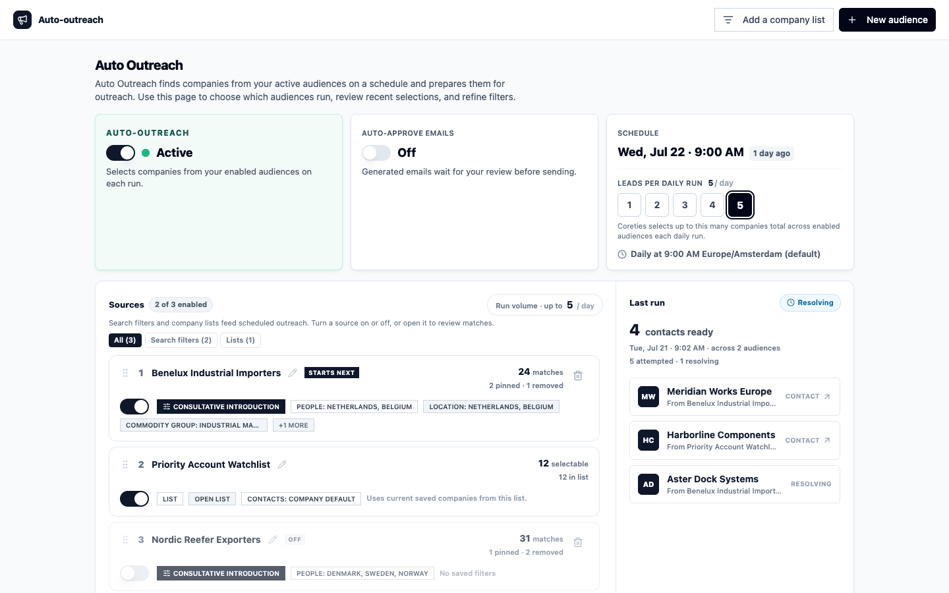Set leads per daily run to 4
This screenshot has width=949, height=593.
712,205
